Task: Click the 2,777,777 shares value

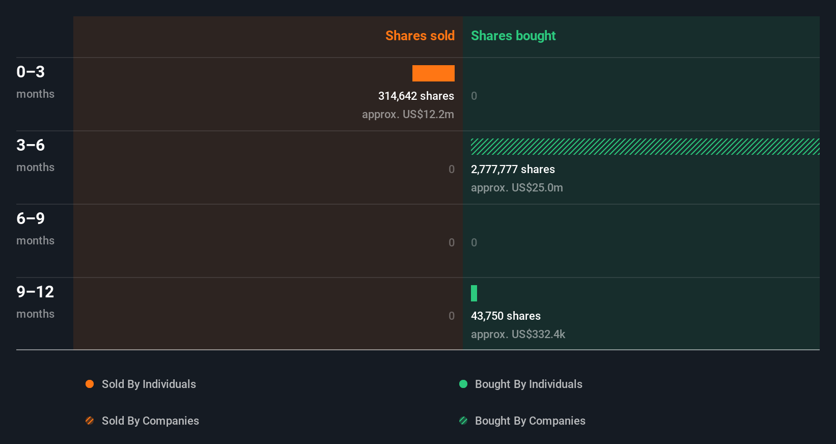Action: 513,169
